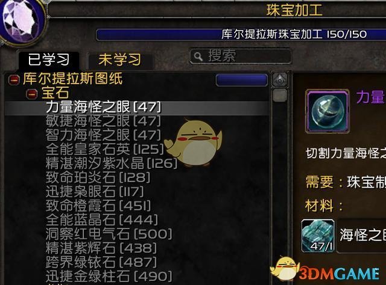Collapse the 库尔提拉斯图纸 category
Image resolution: width=386 pixels, height=285 pixels.
pos(14,79)
